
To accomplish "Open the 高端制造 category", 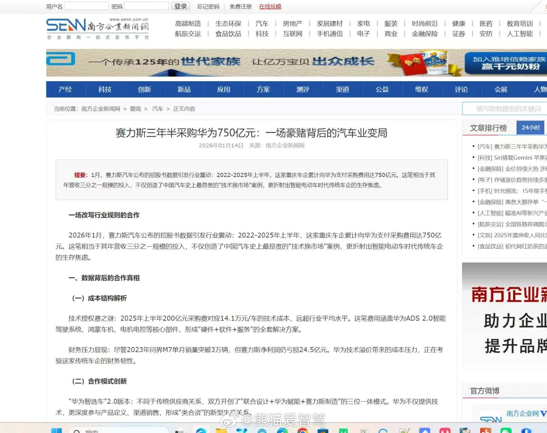I will [x=188, y=24].
